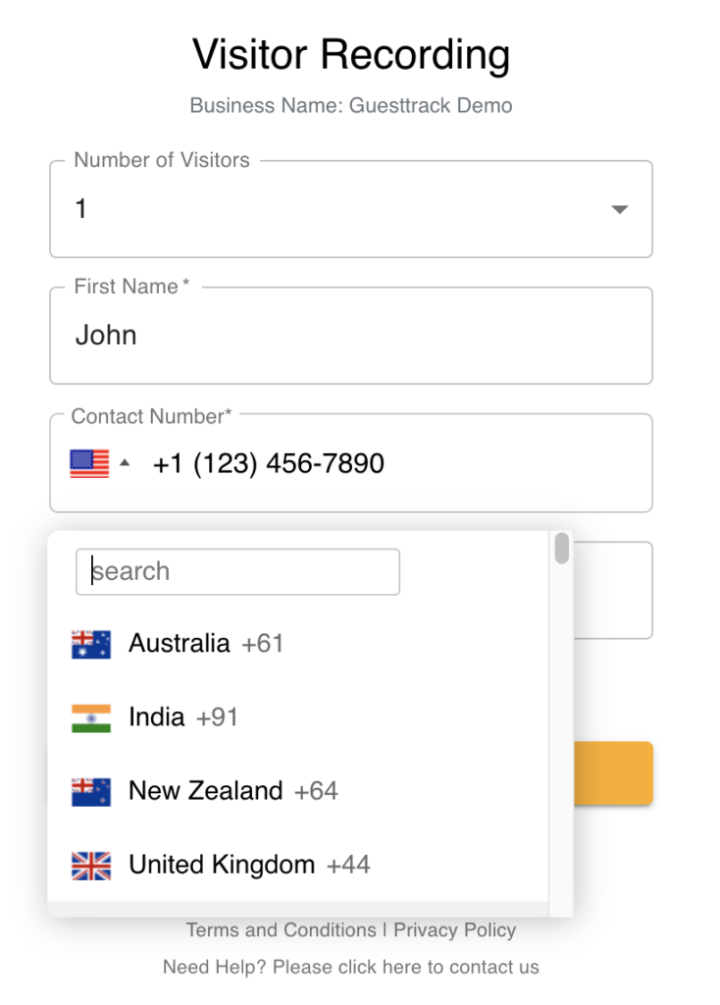Screen dimensions: 720x1005
Task: Grab the country list scrollbar thumb
Action: [561, 548]
